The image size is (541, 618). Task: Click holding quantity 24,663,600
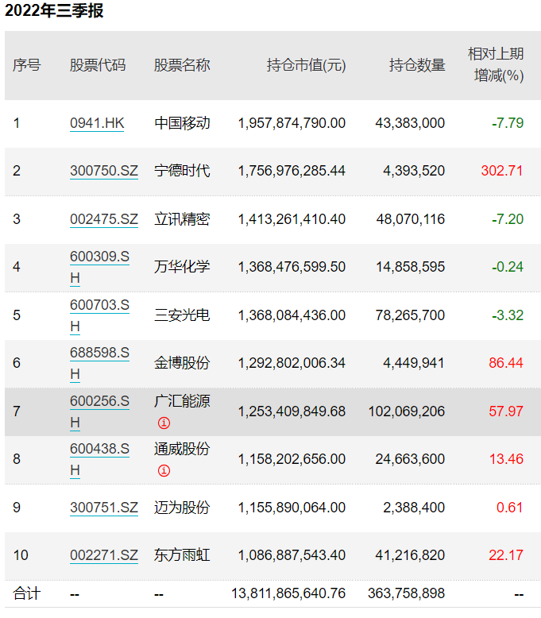click(410, 459)
